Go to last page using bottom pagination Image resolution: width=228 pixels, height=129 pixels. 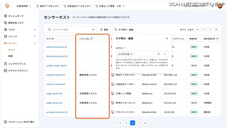point(145,123)
